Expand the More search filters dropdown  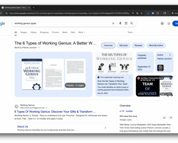(x=82, y=32)
